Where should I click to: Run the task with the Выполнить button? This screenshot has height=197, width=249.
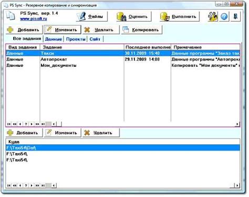[x=180, y=16]
